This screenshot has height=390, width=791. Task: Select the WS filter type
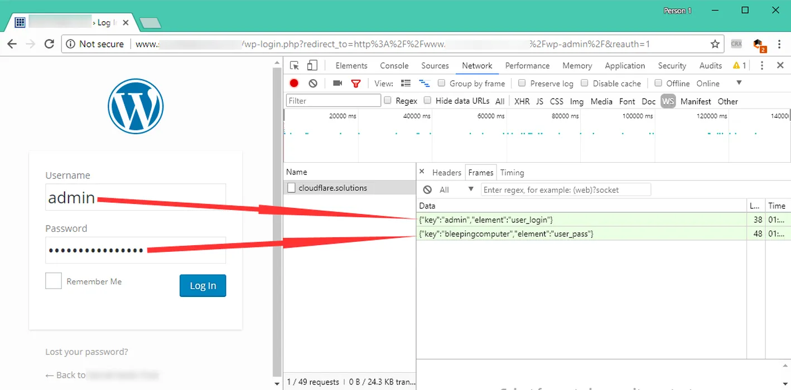[668, 101]
